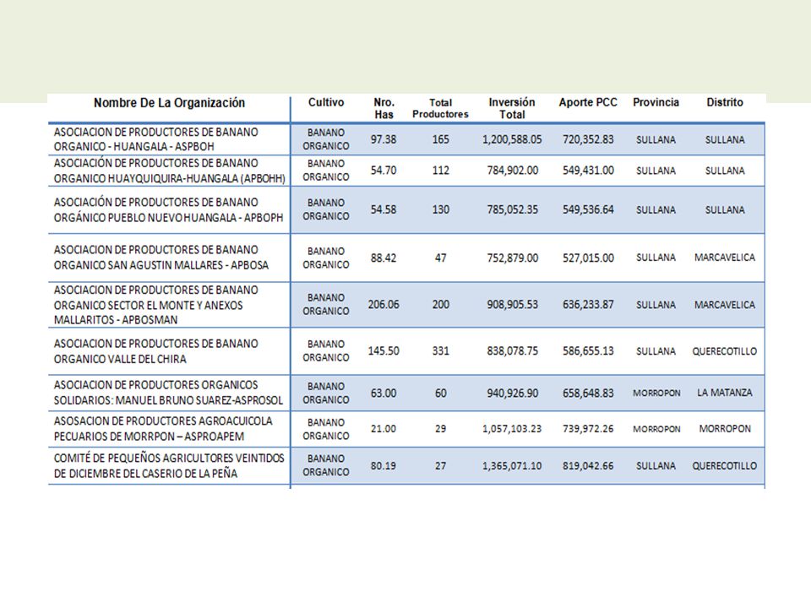The image size is (811, 608).
Task: Click the 'Inversión Total' column header
Action: pos(512,109)
